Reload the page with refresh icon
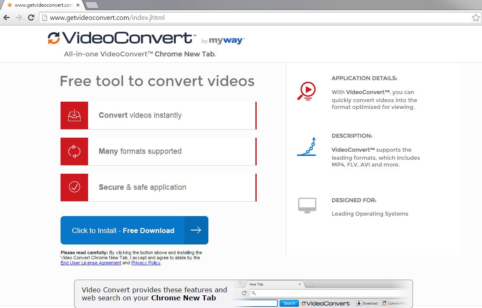This screenshot has height=308, width=482. tap(31, 17)
